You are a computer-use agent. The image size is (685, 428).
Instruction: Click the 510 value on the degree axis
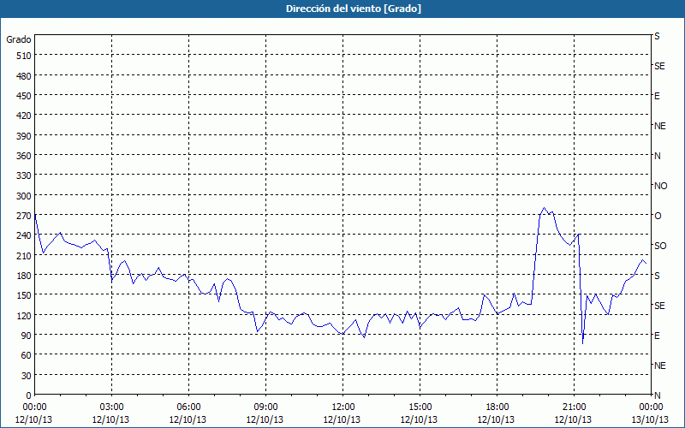[24, 56]
